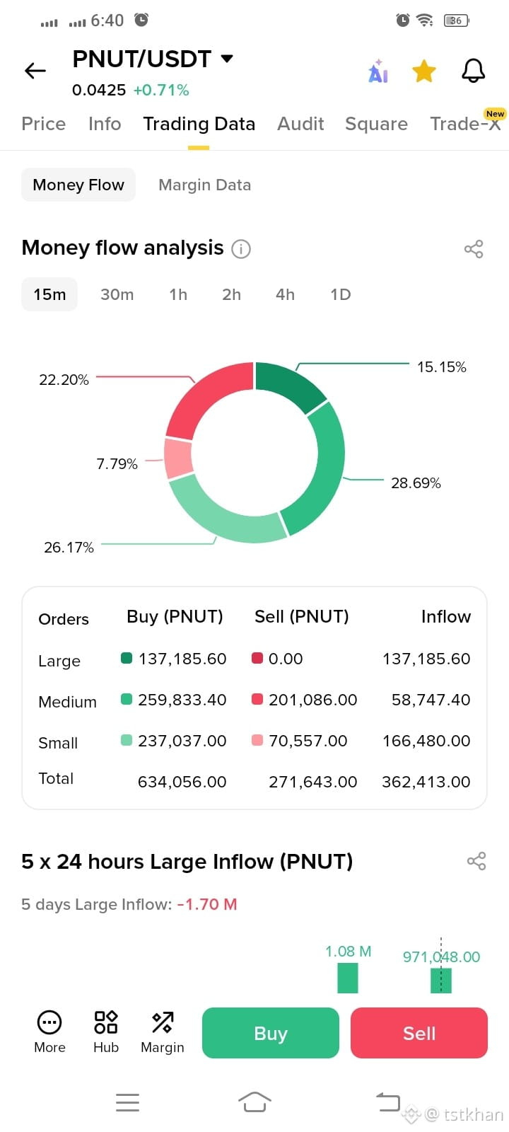Select the 1h time interval
The height and width of the screenshot is (1132, 509).
[x=178, y=294]
